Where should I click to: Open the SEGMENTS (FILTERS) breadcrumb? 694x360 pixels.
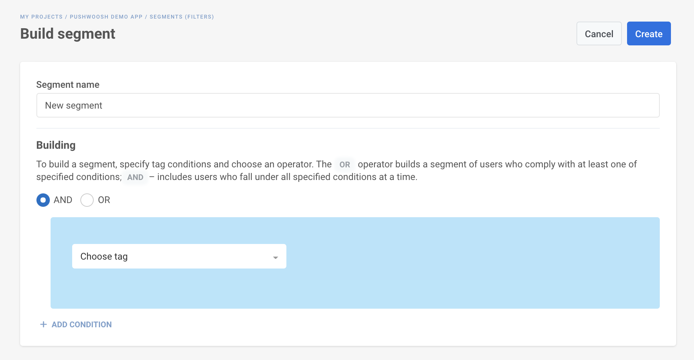coord(182,17)
